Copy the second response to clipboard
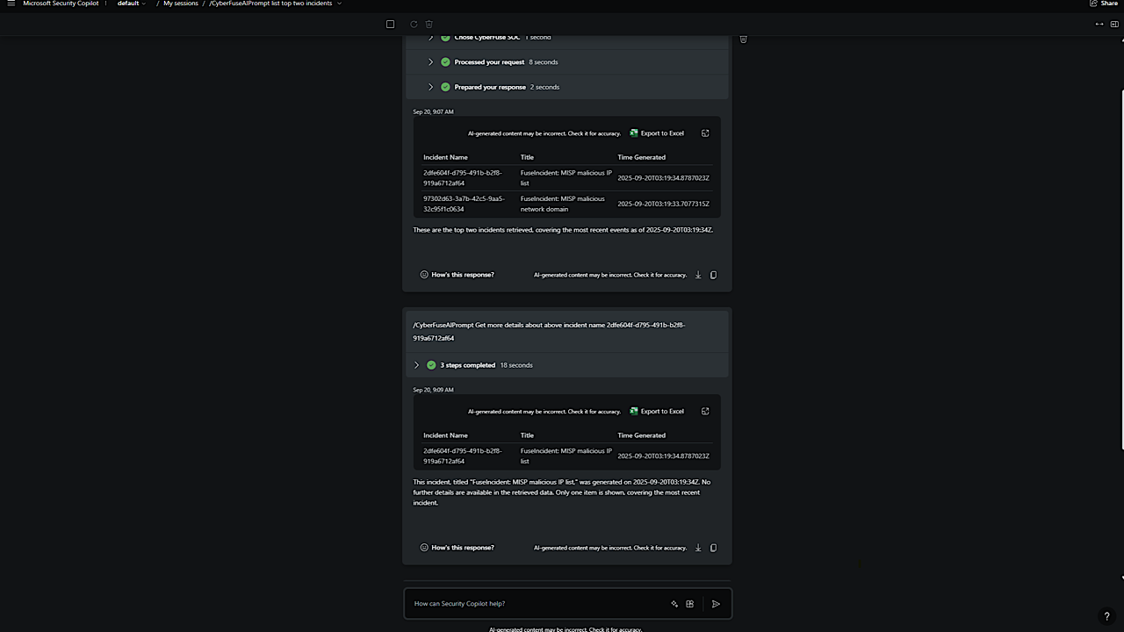The image size is (1124, 632). coord(713,548)
